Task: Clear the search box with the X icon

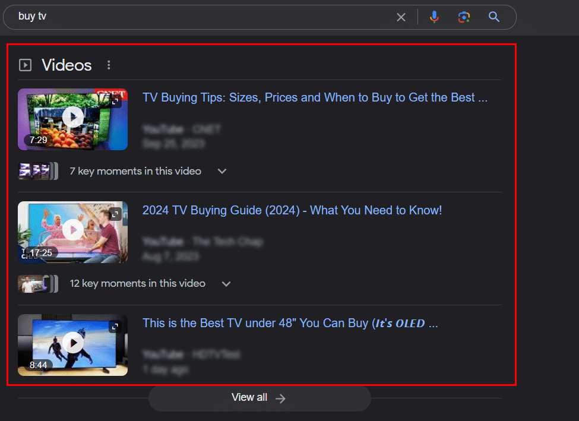Action: [x=401, y=17]
